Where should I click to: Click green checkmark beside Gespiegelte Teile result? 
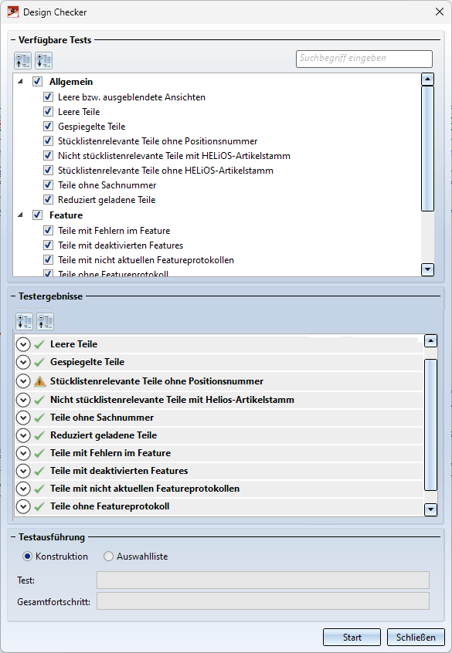tap(39, 362)
